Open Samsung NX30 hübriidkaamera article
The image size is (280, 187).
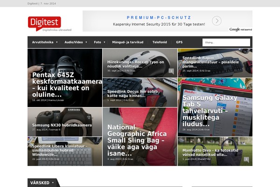coord(62,125)
